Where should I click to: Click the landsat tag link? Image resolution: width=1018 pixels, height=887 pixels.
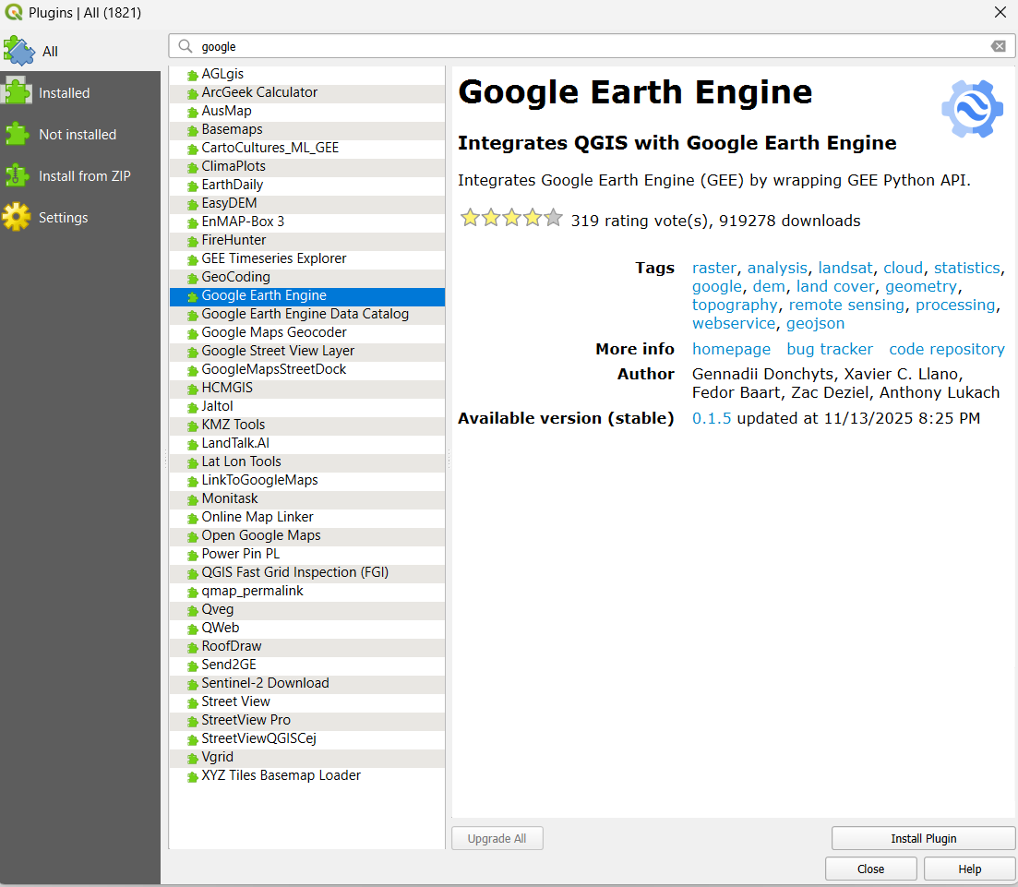[844, 268]
